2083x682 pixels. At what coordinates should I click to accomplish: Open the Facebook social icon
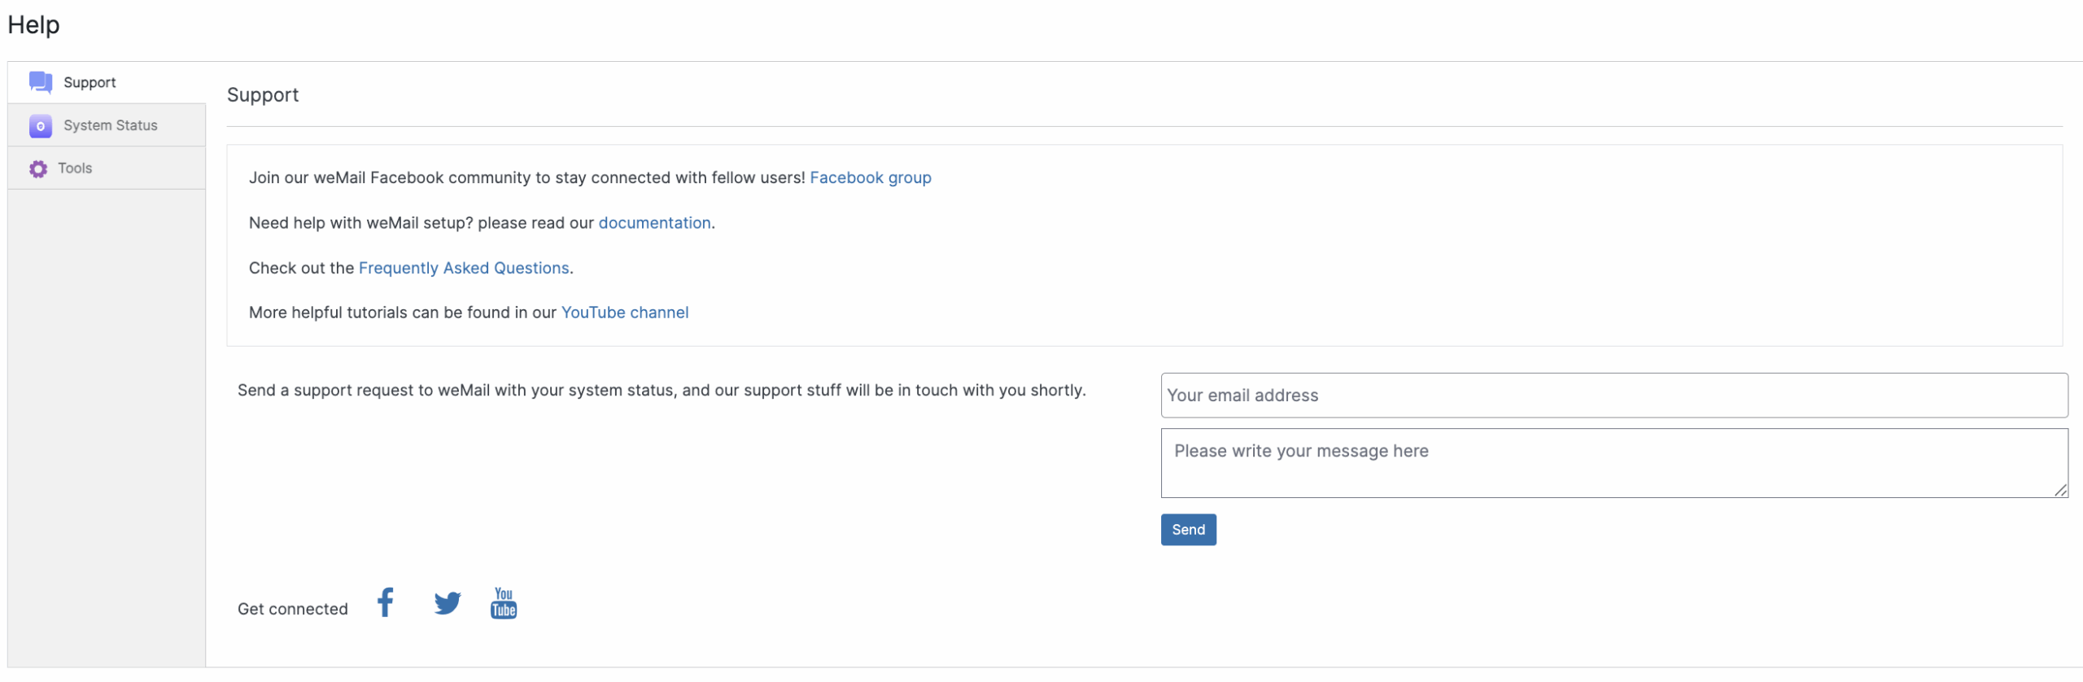[386, 603]
